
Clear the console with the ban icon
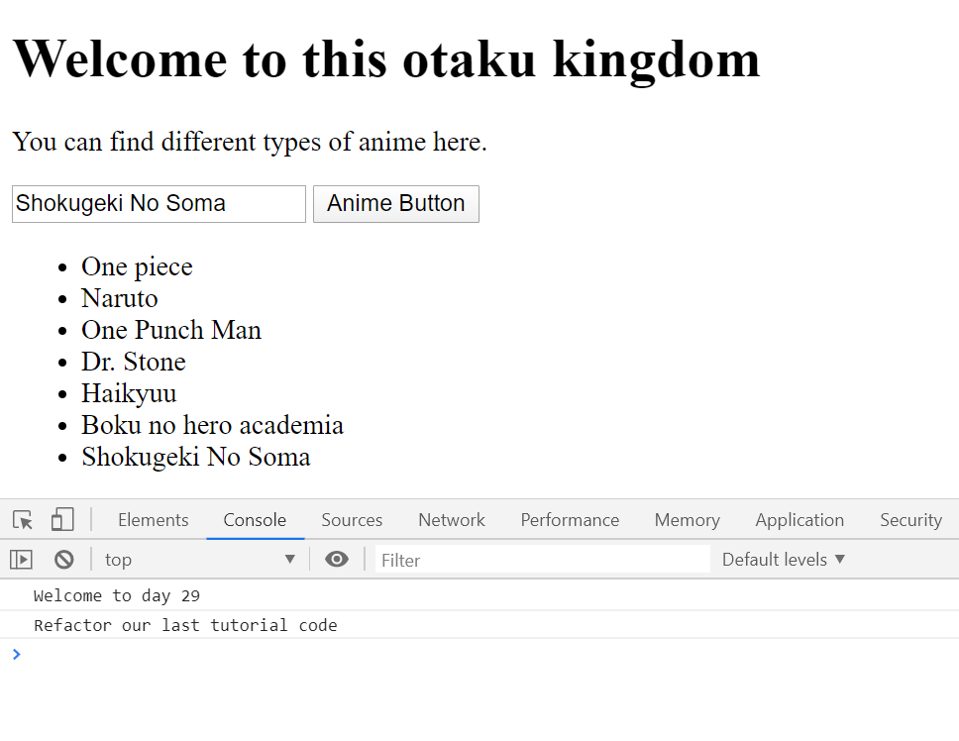(x=63, y=560)
